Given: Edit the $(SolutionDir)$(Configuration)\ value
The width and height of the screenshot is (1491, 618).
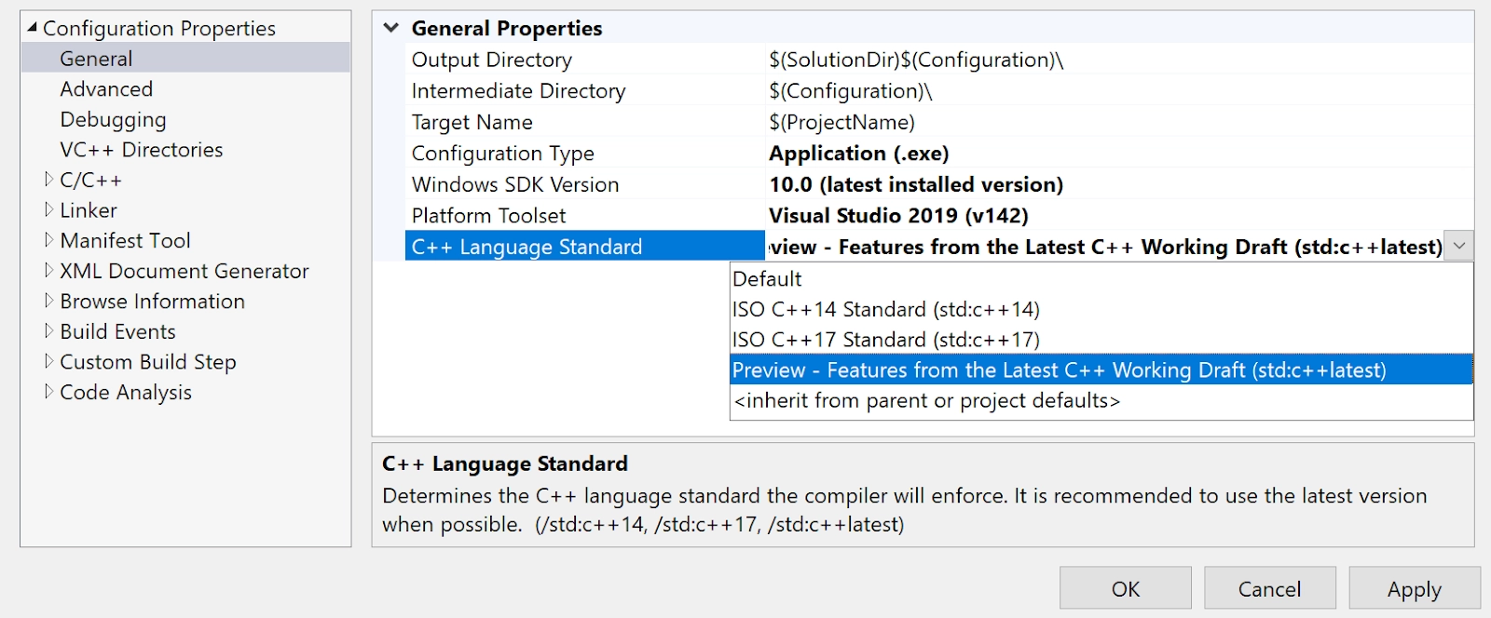Looking at the screenshot, I should [x=1119, y=60].
